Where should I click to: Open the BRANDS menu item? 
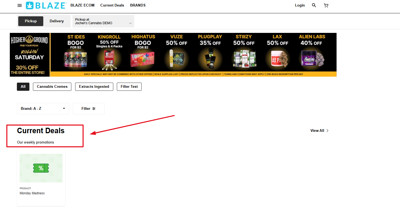point(138,5)
